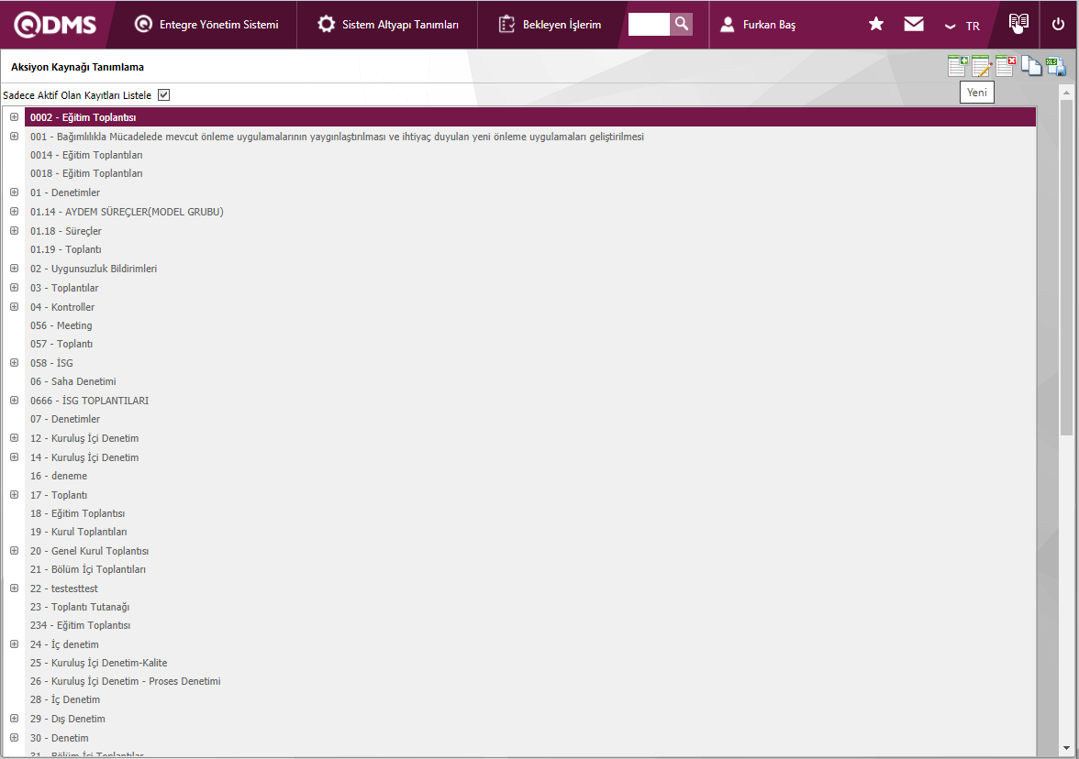
Task: Expand the 12 - Kuruluş İçi Denetim node
Action: (14, 438)
